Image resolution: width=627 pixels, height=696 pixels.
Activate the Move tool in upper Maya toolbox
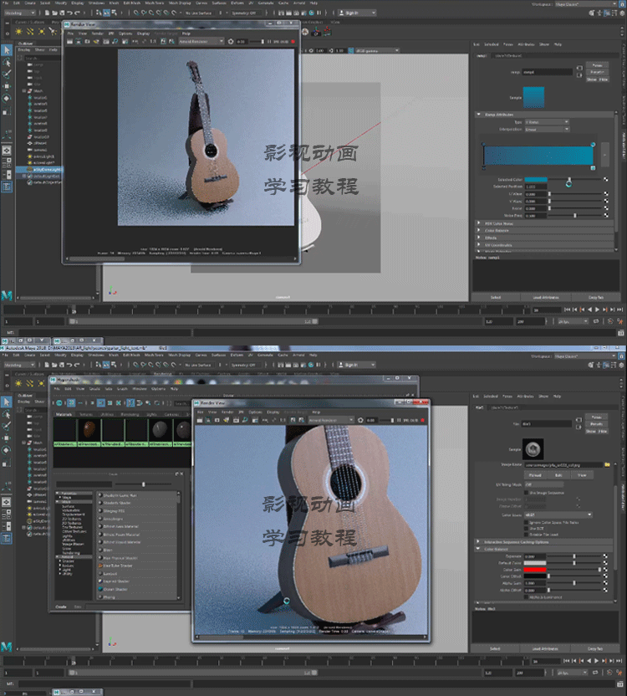click(x=7, y=86)
